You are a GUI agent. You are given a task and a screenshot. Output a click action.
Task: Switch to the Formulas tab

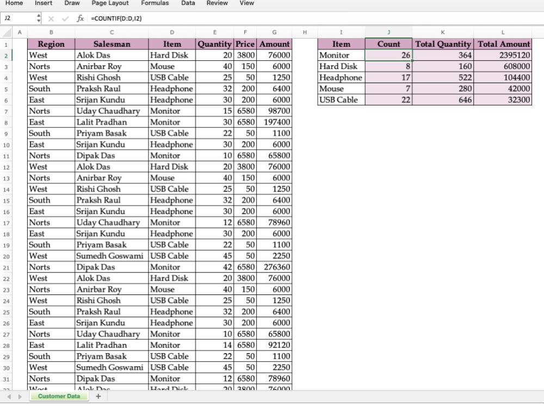click(x=154, y=3)
